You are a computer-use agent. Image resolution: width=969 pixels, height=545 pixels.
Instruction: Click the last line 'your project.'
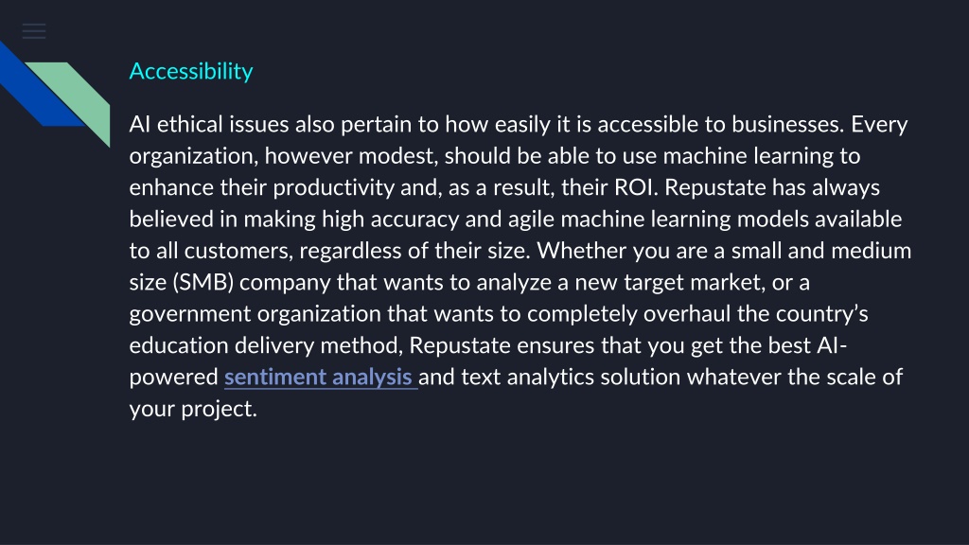[x=193, y=409]
